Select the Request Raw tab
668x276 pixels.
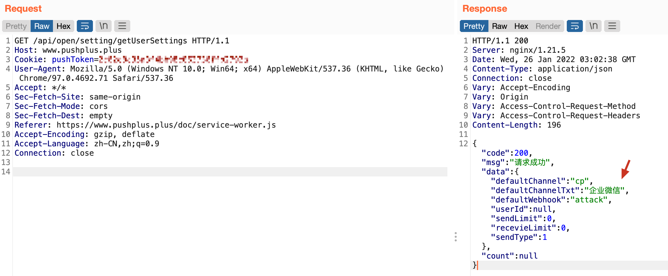click(42, 26)
